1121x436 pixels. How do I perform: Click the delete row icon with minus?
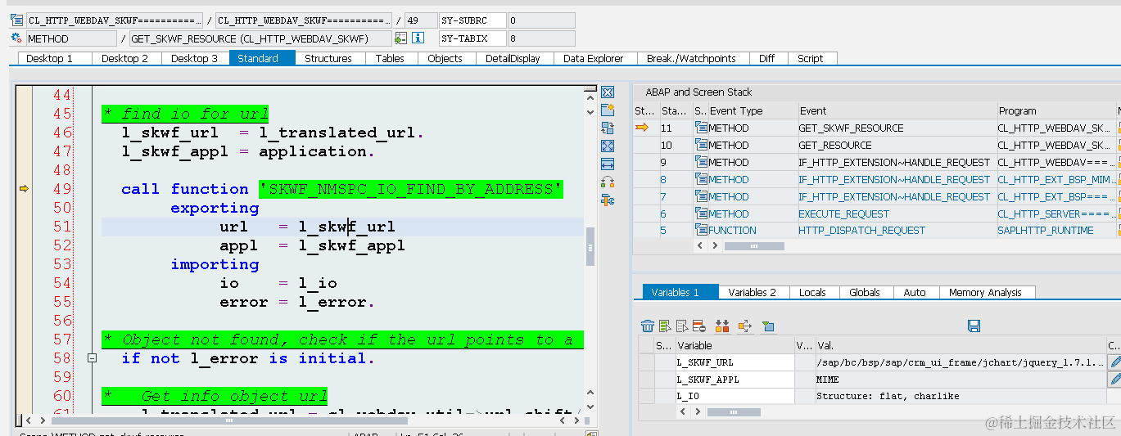698,326
